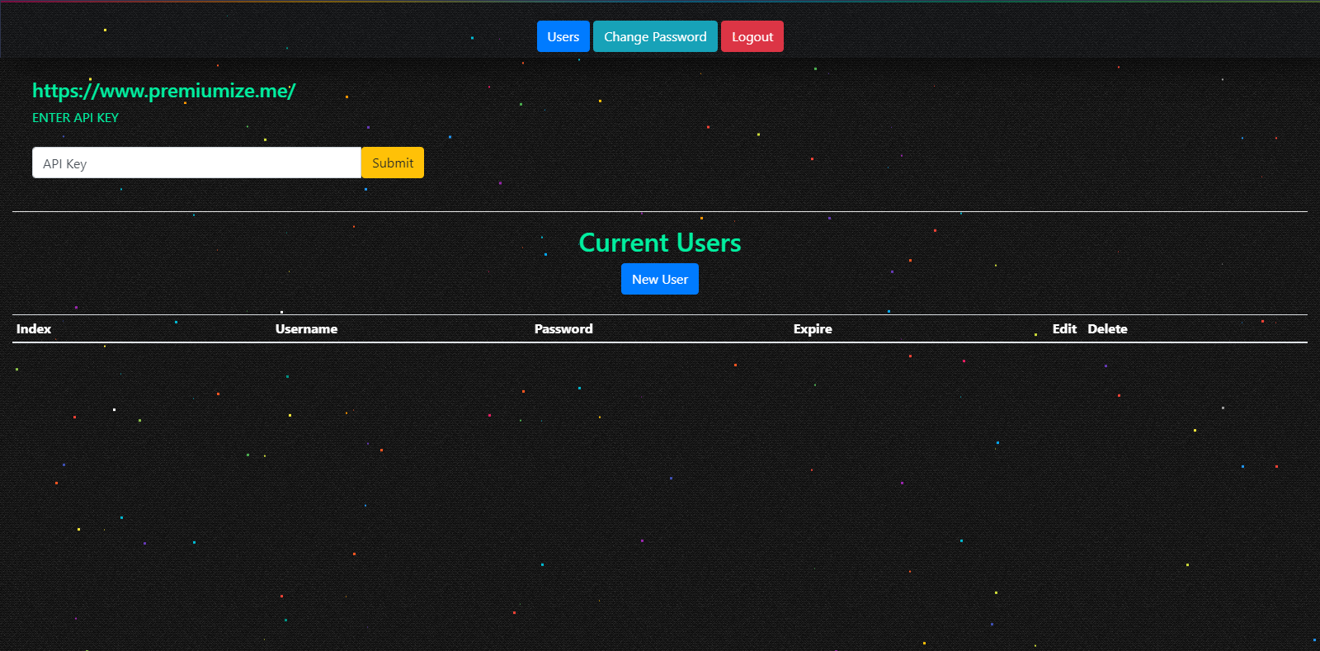Click the Index column header
Screen dimensions: 1320x651
pos(34,328)
